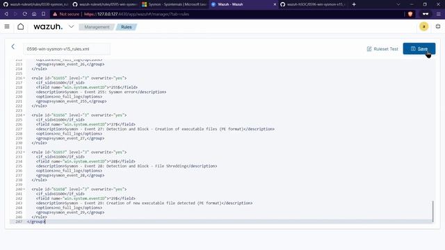Collapse the rule 61658 fold on line 240
This screenshot has width=445, height=250.
coord(24,189)
